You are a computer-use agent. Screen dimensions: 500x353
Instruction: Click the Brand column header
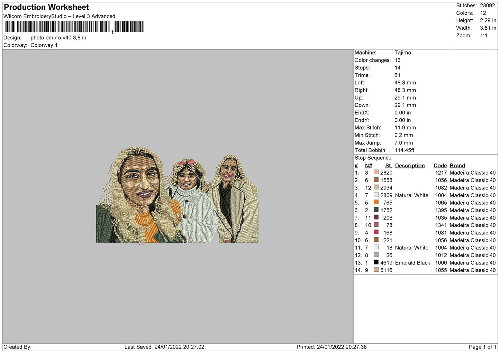click(457, 166)
